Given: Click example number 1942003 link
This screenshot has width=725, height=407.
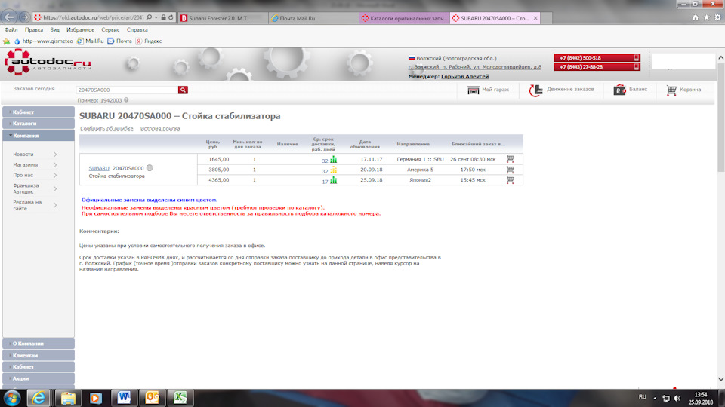Looking at the screenshot, I should coord(111,100).
